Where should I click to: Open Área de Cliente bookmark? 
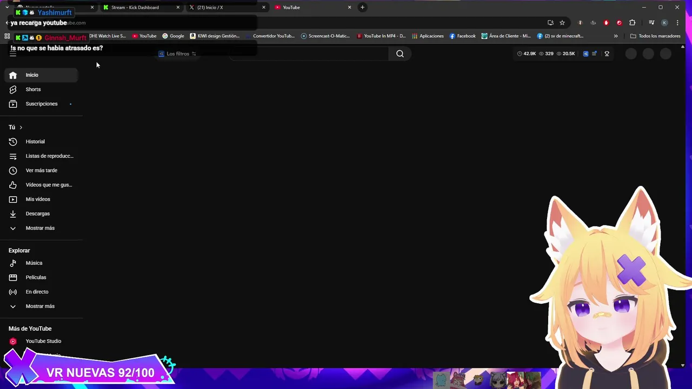[507, 36]
